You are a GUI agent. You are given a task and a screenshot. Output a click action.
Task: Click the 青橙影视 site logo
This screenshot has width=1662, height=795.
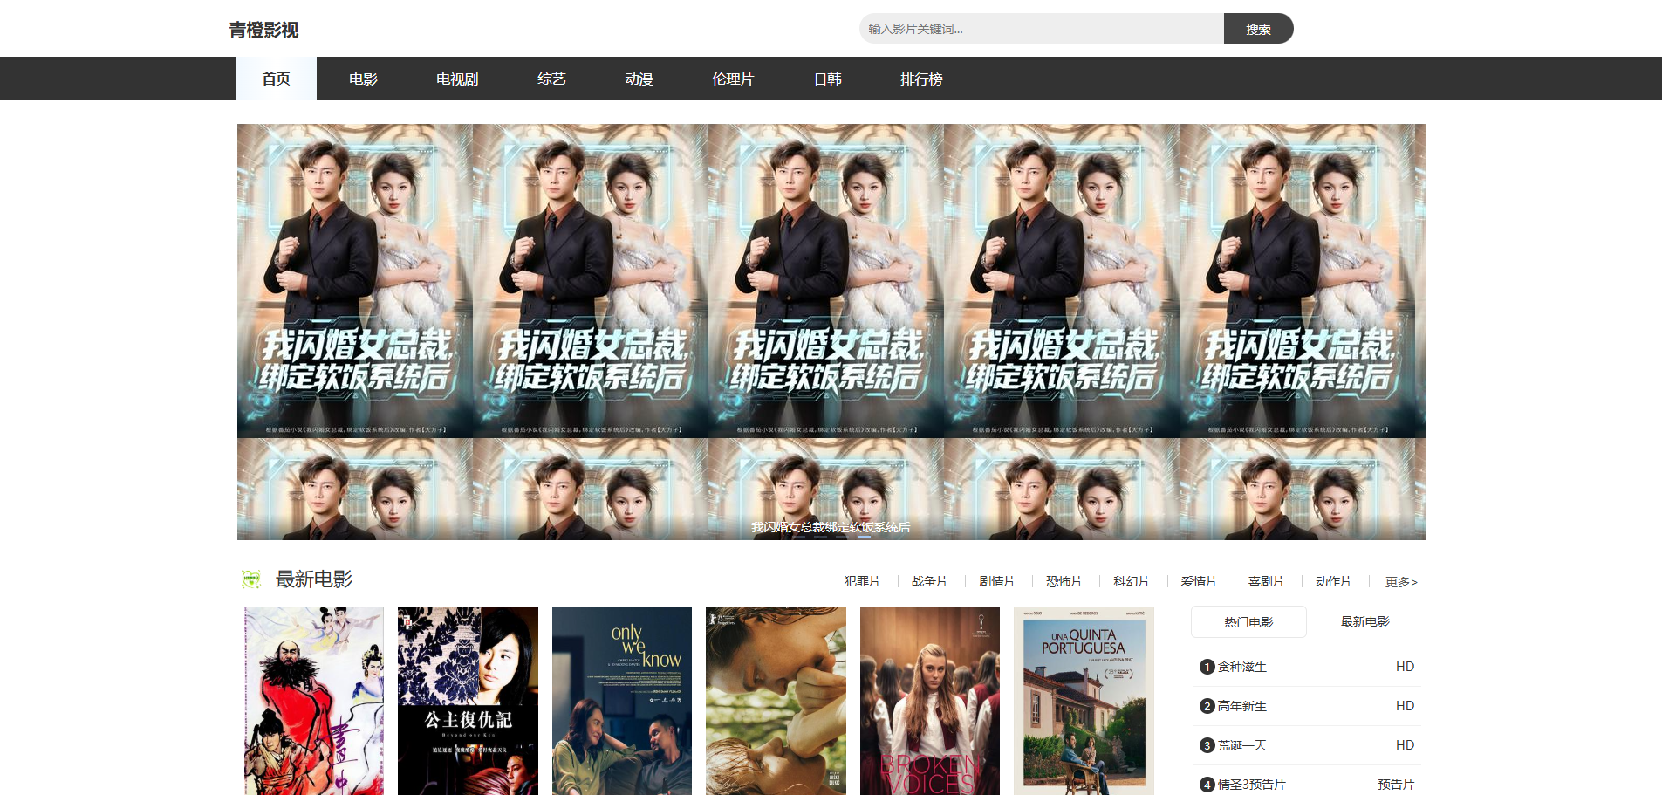click(x=263, y=30)
